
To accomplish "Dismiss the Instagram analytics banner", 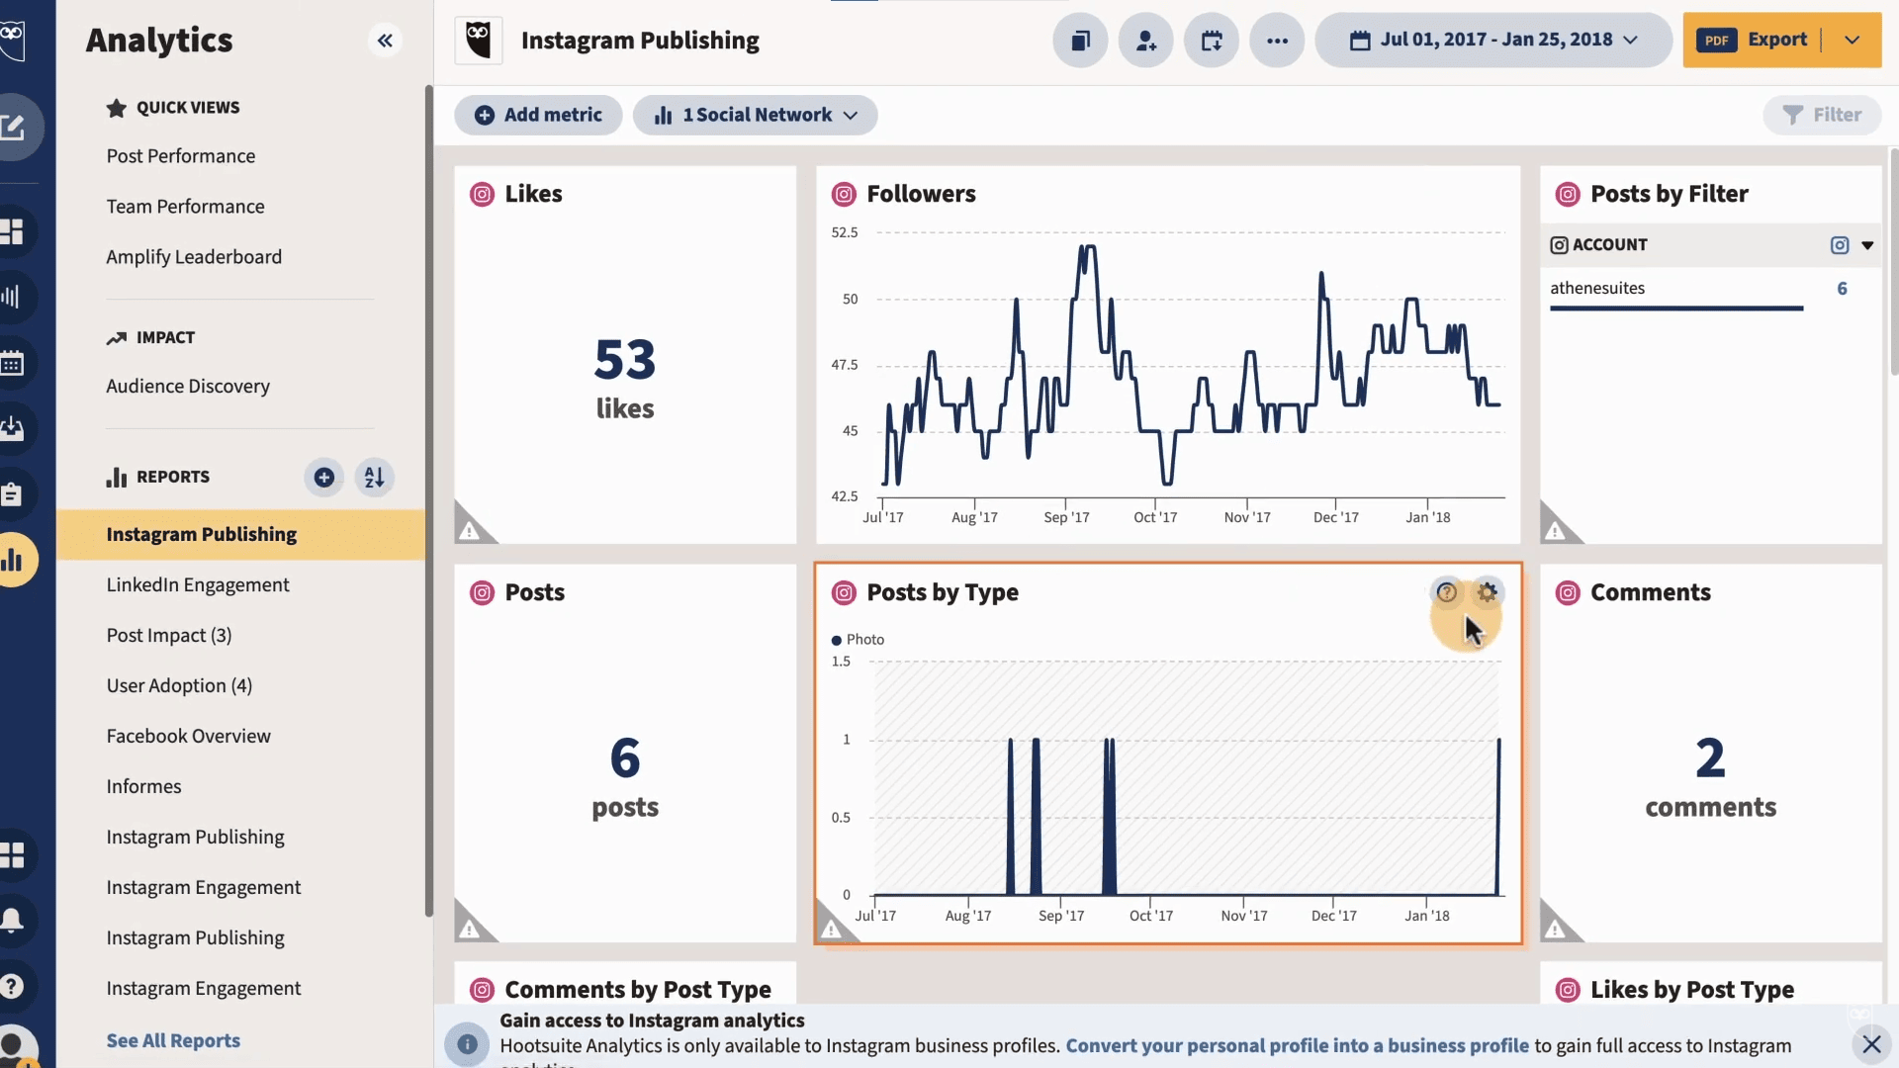I will click(1871, 1044).
